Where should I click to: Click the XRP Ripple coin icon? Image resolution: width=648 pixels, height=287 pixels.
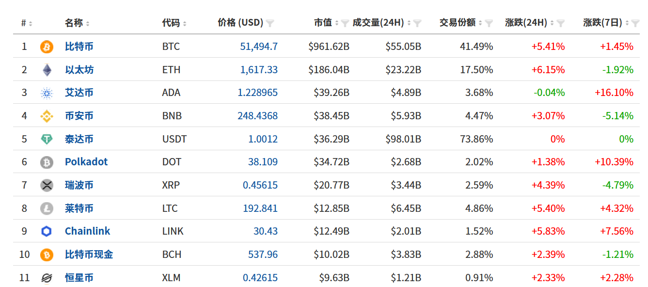point(47,185)
